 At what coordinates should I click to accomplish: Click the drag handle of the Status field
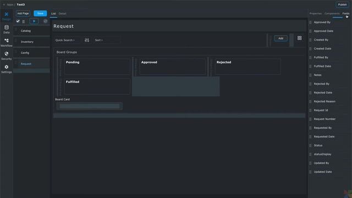pyautogui.click(x=310, y=145)
